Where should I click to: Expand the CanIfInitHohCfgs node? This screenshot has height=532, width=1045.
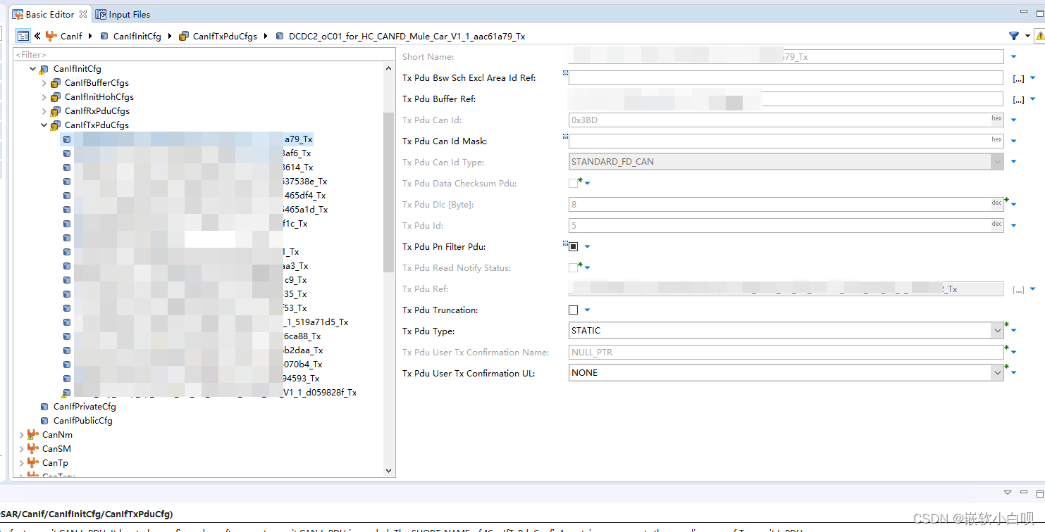click(x=44, y=97)
